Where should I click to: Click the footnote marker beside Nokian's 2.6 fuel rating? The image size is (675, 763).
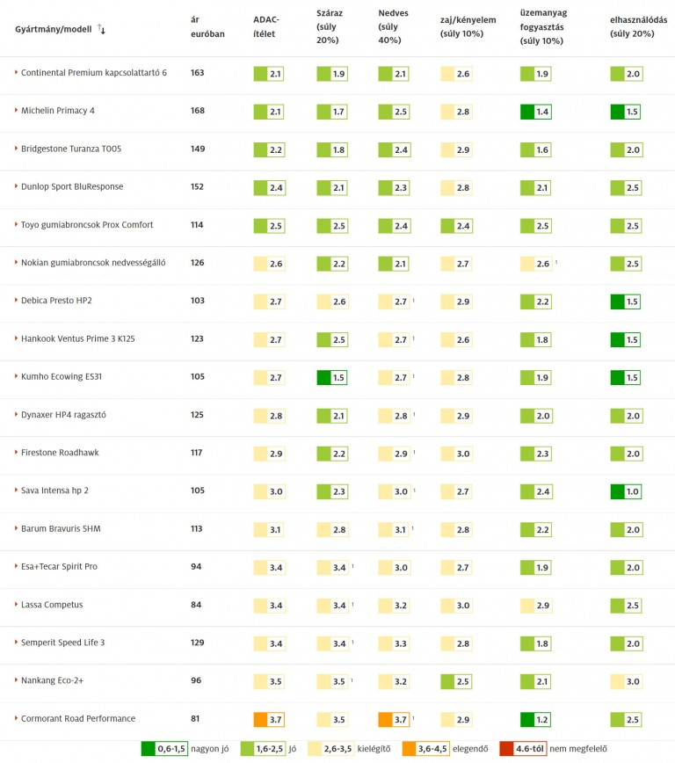(556, 262)
